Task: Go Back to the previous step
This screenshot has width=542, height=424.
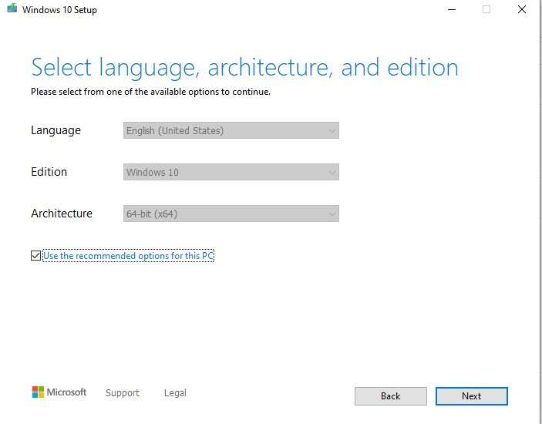Action: (x=391, y=396)
